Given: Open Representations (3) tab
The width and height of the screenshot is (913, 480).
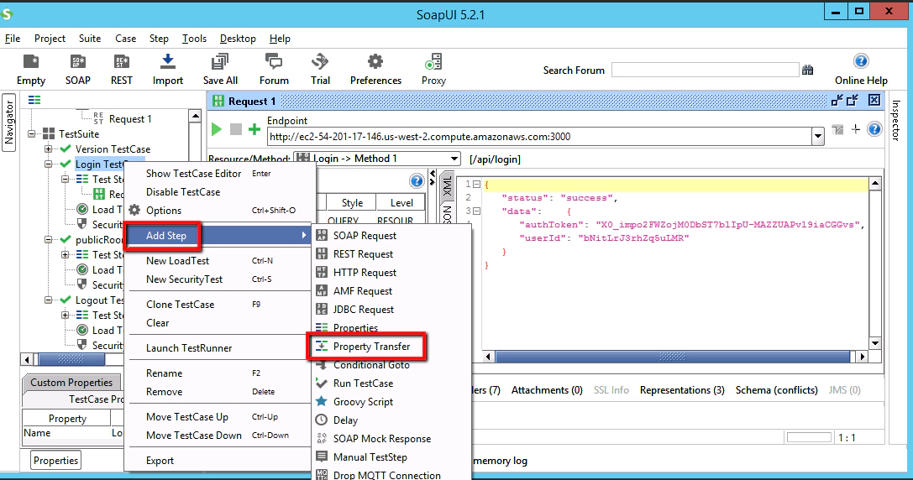Looking at the screenshot, I should coord(682,390).
